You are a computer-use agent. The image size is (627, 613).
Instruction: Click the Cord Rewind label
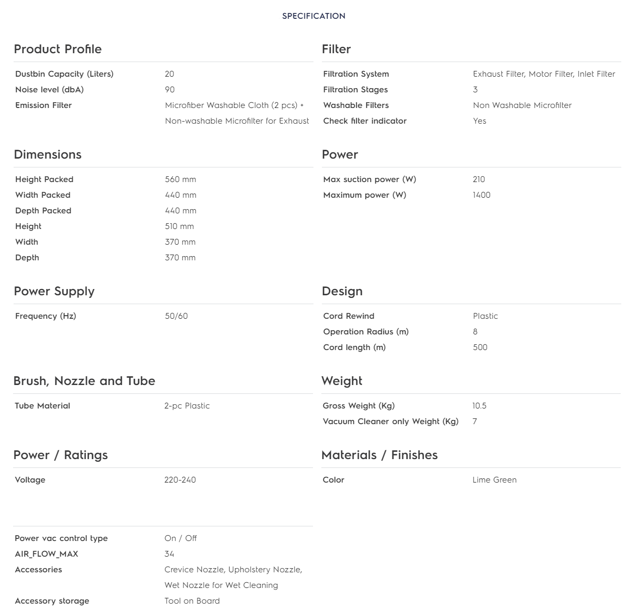(x=349, y=316)
